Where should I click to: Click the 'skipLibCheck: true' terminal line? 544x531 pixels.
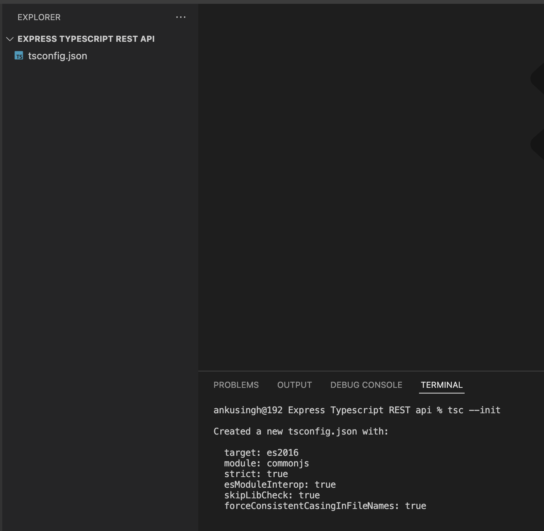coord(272,495)
